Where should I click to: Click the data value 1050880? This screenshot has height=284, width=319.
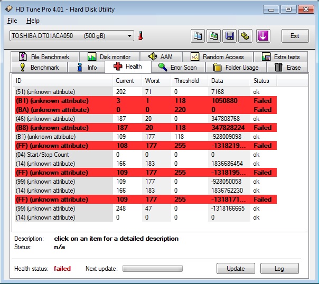tap(224, 101)
